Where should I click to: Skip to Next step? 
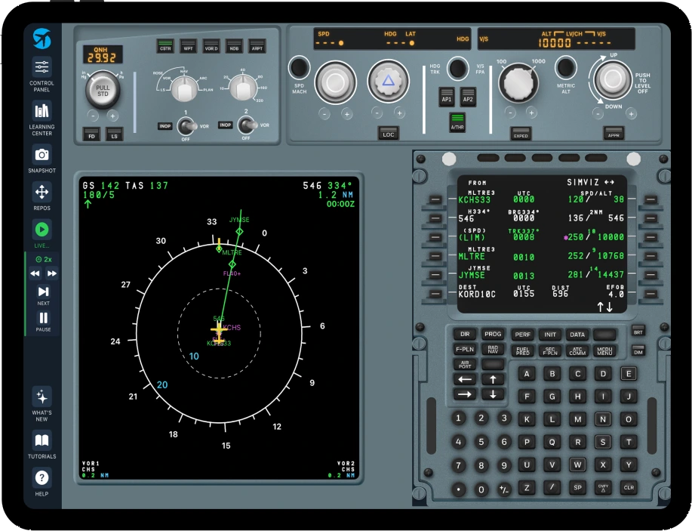pos(43,295)
